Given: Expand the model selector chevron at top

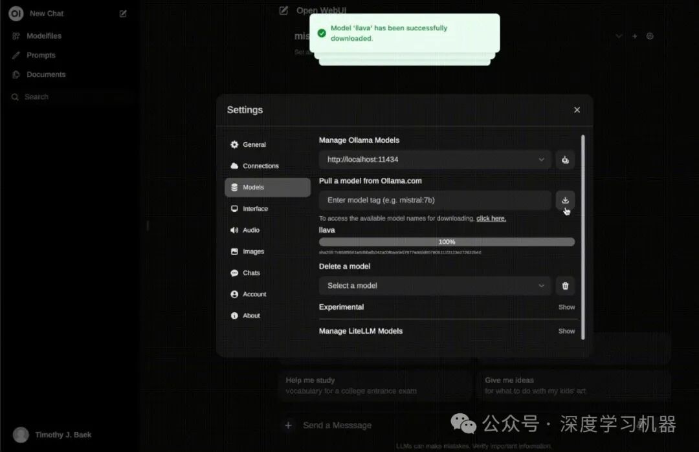Looking at the screenshot, I should (619, 36).
